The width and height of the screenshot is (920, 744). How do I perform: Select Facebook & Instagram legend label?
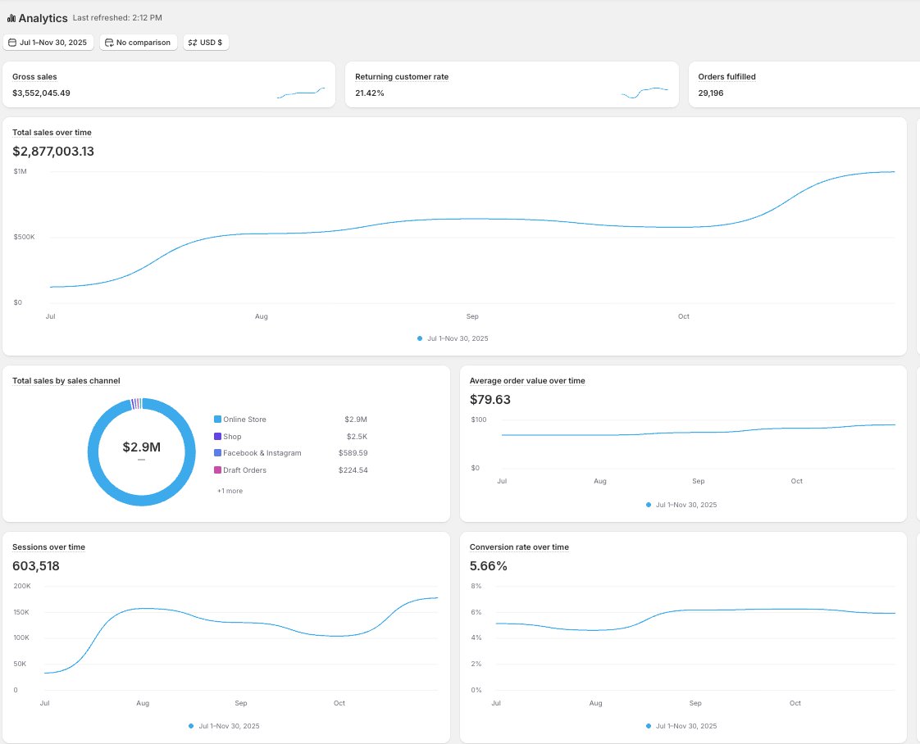click(262, 452)
